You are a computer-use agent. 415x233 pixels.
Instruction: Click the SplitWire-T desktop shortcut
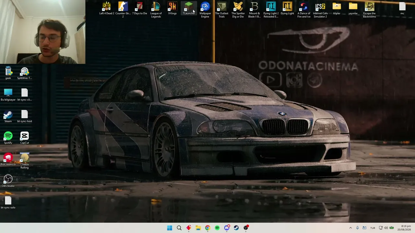pos(25,73)
